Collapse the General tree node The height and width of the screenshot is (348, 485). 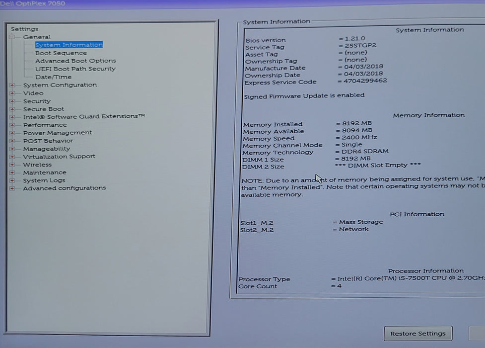[12, 37]
